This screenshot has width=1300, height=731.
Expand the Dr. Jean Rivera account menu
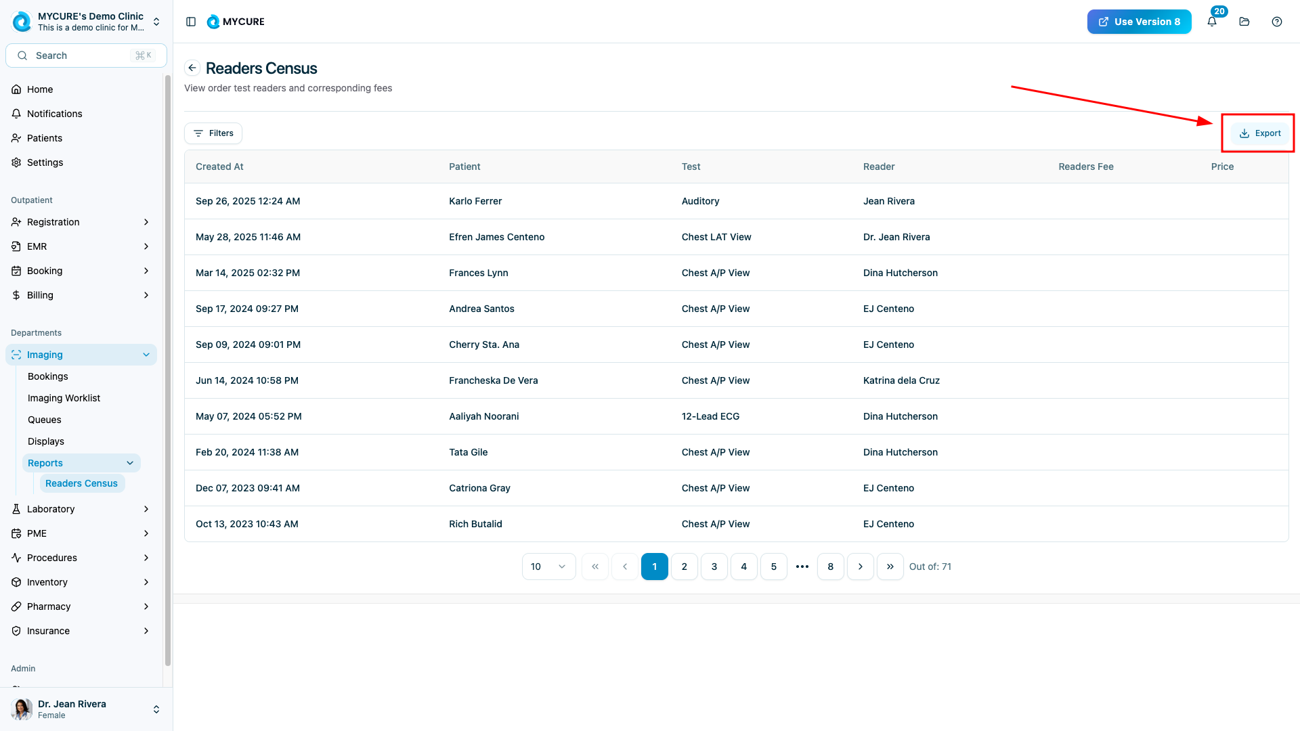[156, 709]
